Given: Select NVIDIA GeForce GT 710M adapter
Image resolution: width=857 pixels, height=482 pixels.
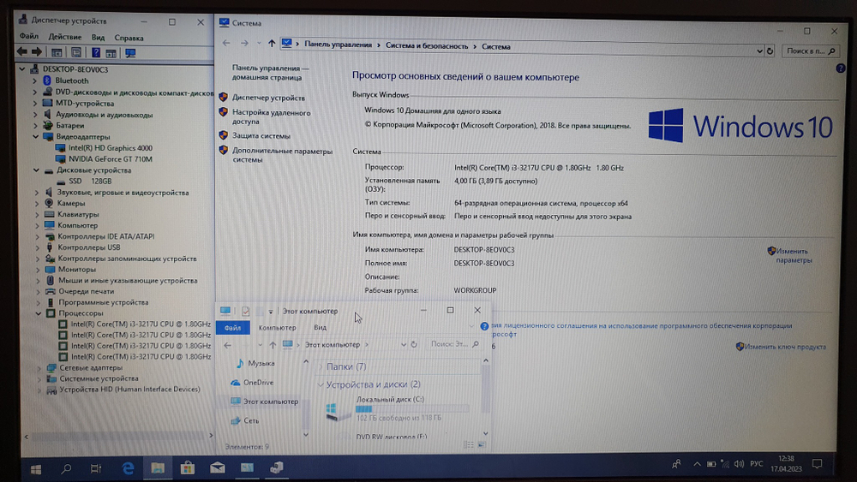Looking at the screenshot, I should click(111, 159).
